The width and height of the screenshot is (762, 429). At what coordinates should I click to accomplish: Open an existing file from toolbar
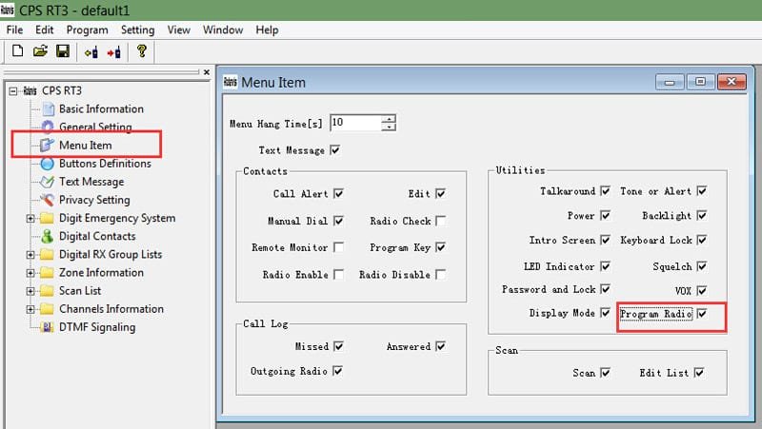pos(40,51)
